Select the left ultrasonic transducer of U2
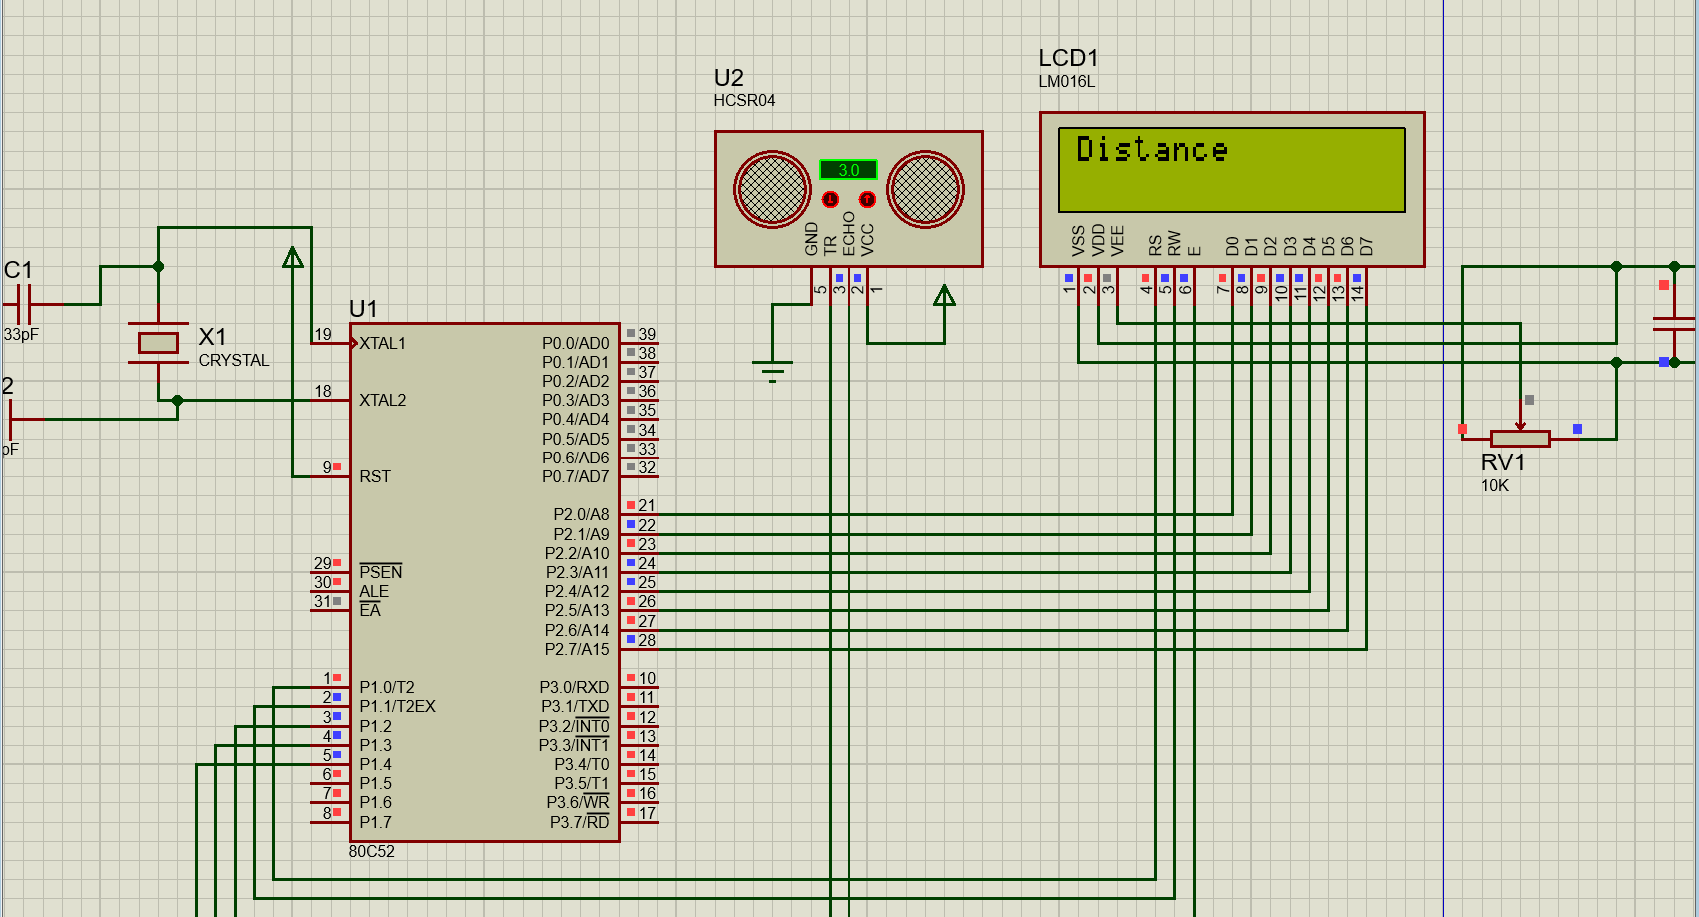The width and height of the screenshot is (1699, 917). [x=772, y=189]
